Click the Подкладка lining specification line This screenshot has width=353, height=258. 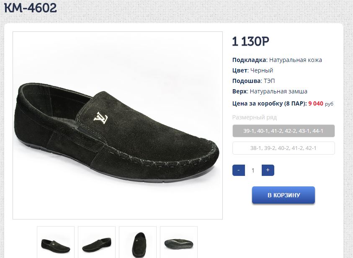pos(277,60)
